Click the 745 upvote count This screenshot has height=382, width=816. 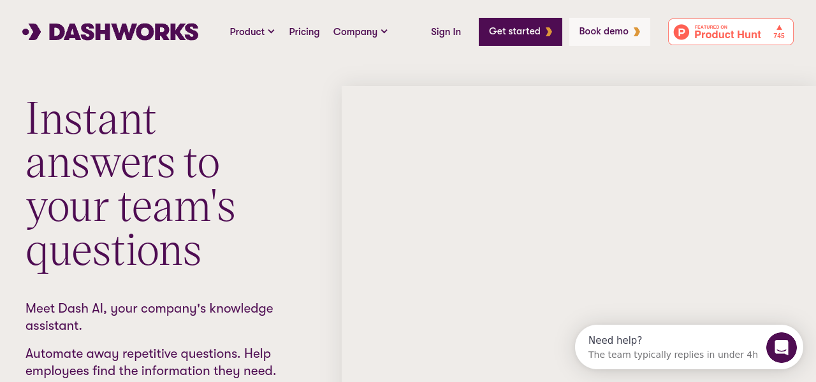[x=779, y=36]
